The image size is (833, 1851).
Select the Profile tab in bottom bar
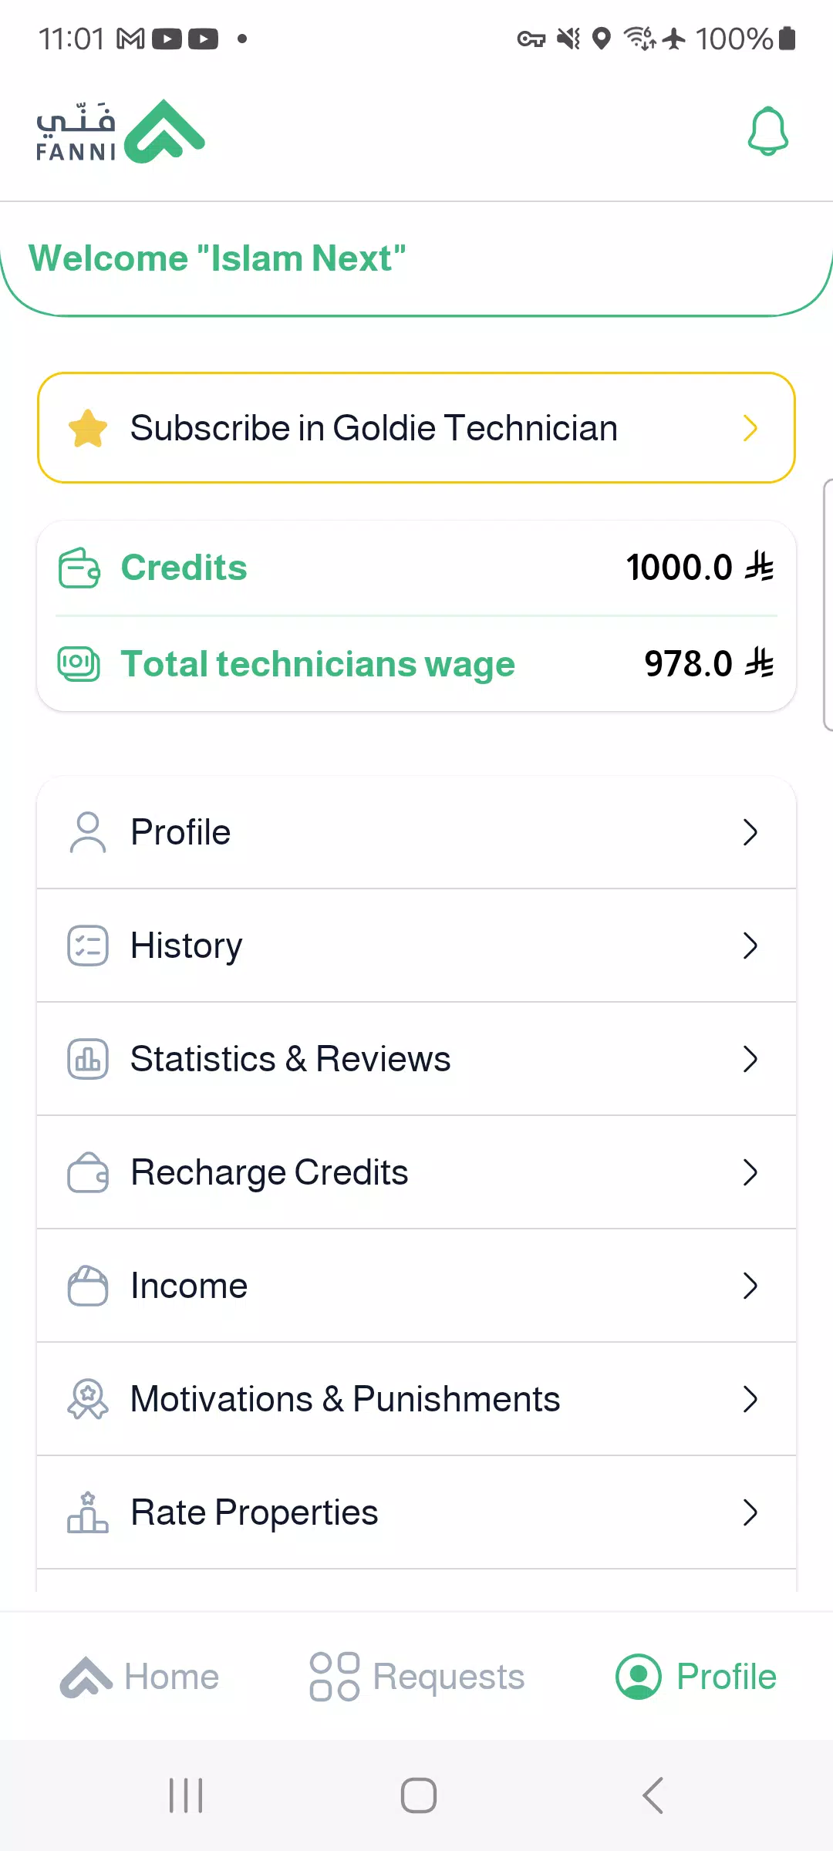tap(696, 1677)
